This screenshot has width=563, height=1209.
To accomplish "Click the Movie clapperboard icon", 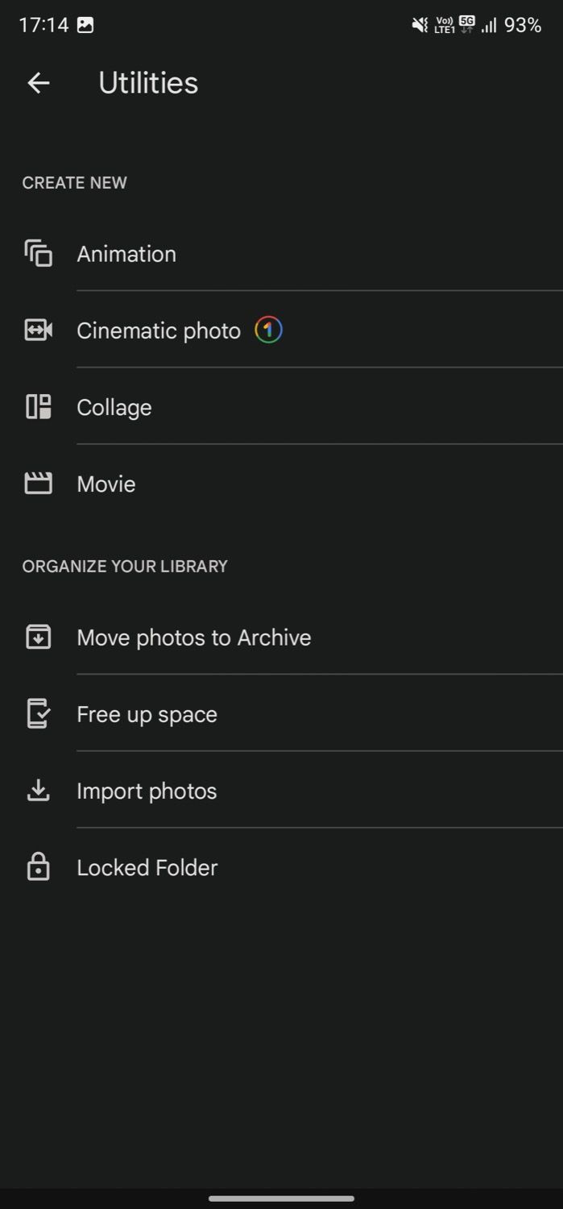I will click(38, 484).
